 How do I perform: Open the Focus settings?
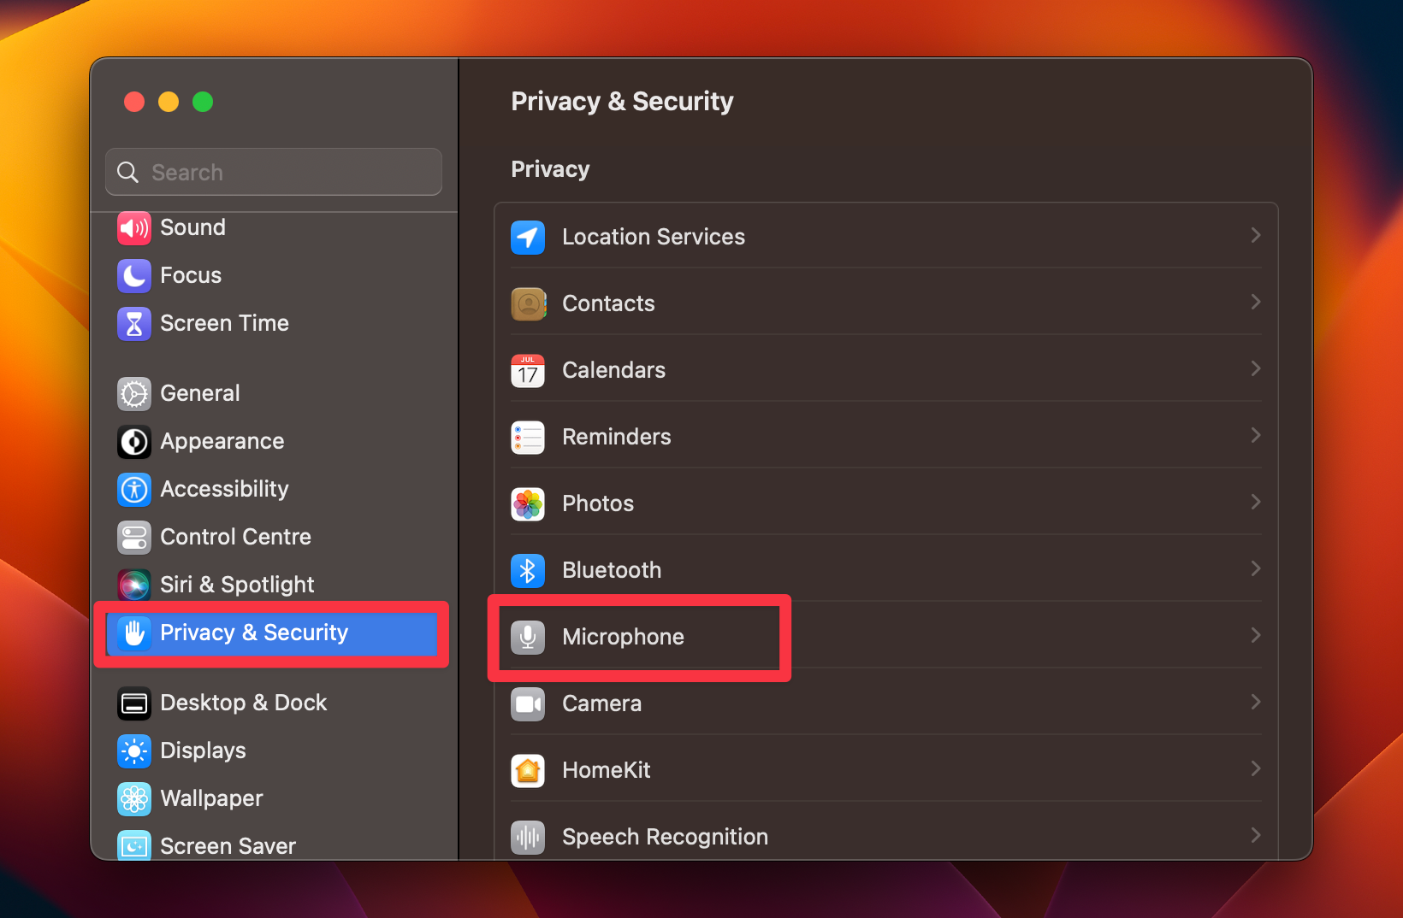tap(190, 275)
